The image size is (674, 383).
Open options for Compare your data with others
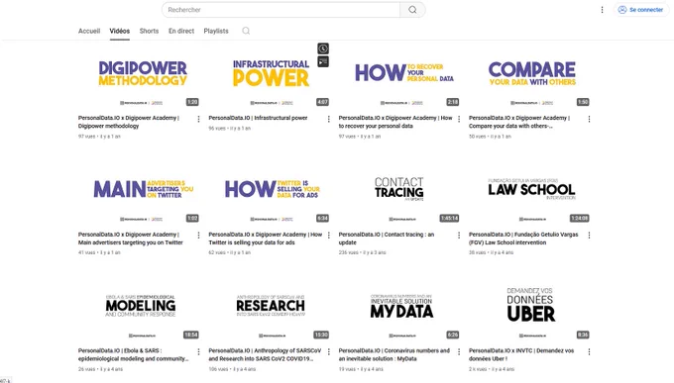click(589, 119)
